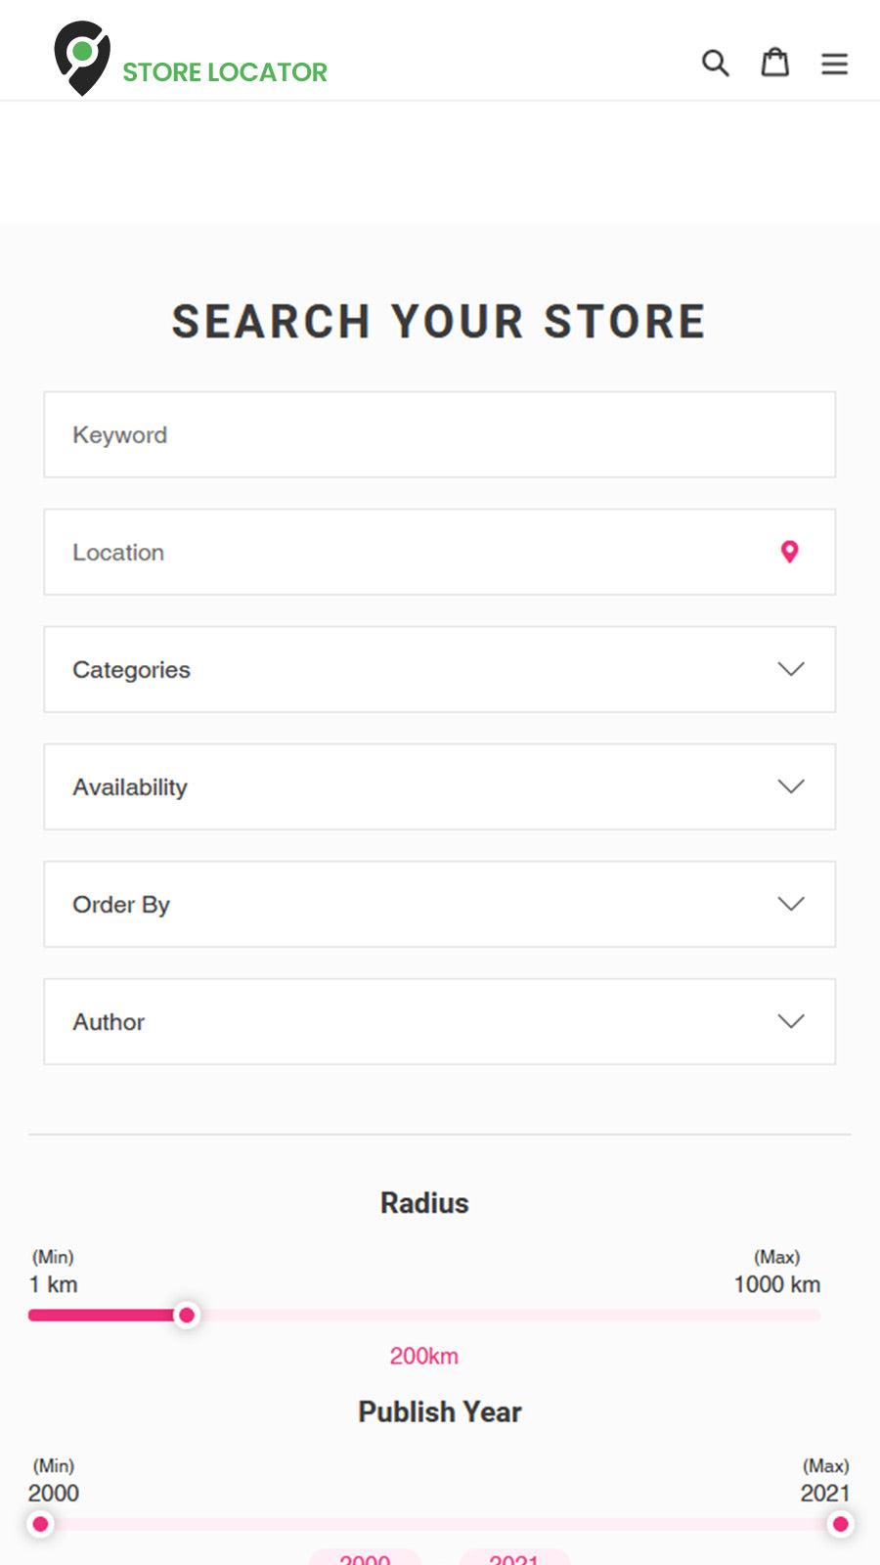Click the SEARCH YOUR STORE heading
The image size is (880, 1565).
[439, 322]
